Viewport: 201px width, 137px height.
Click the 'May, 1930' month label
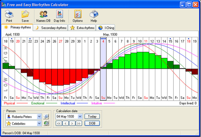[x=110, y=35]
